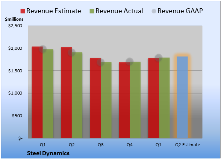The width and height of the screenshot is (221, 159).
Task: Select the green Q4 revenue actual bar
Action: (135, 100)
